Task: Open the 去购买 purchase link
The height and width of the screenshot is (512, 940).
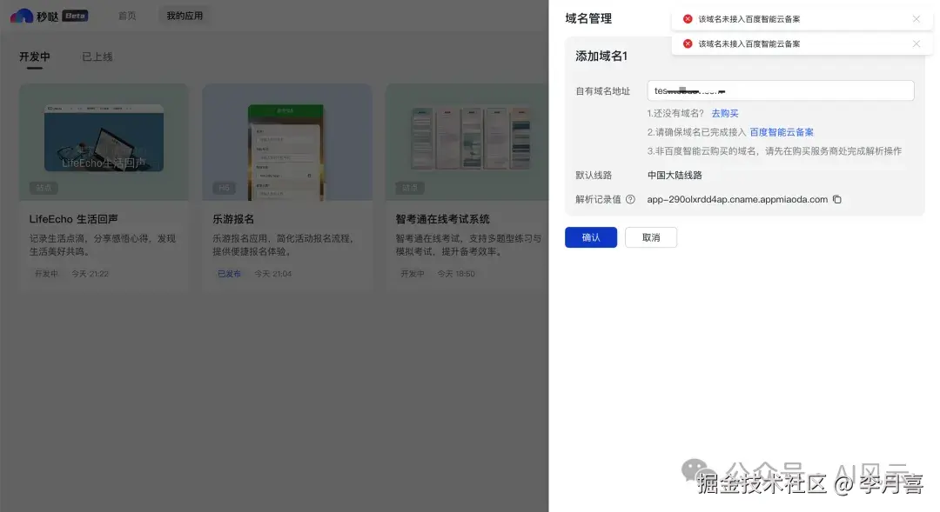Action: click(725, 113)
